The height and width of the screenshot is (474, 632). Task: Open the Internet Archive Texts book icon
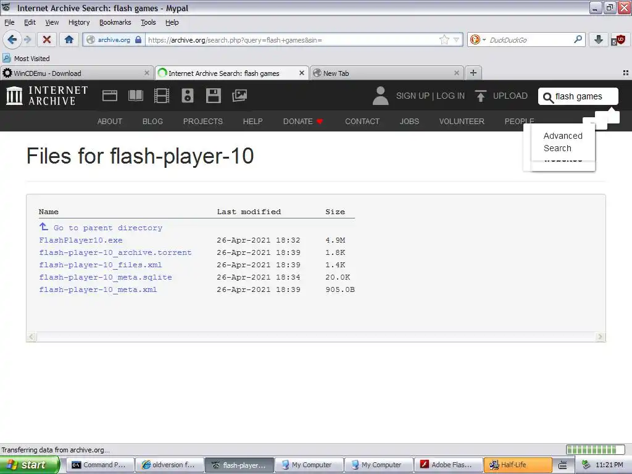(x=135, y=96)
